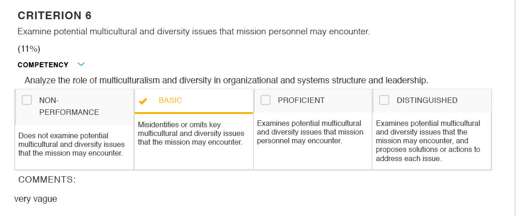
Task: Click the 11% weight text
Action: click(29, 49)
